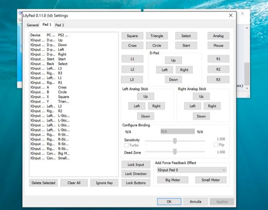Viewport: 268px width, 210px height.
Task: Click scrollbar thumb in the background window
Action: (x=247, y=74)
